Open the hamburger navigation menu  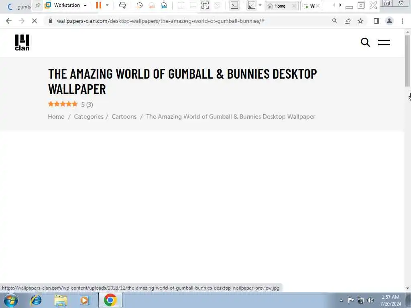pos(384,43)
